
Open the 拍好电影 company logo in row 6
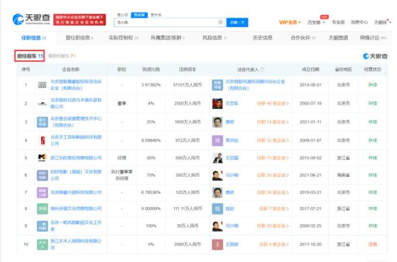point(42,175)
